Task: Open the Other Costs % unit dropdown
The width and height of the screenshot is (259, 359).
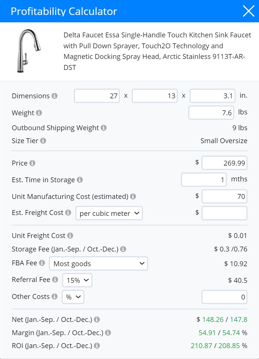Action: [x=73, y=297]
